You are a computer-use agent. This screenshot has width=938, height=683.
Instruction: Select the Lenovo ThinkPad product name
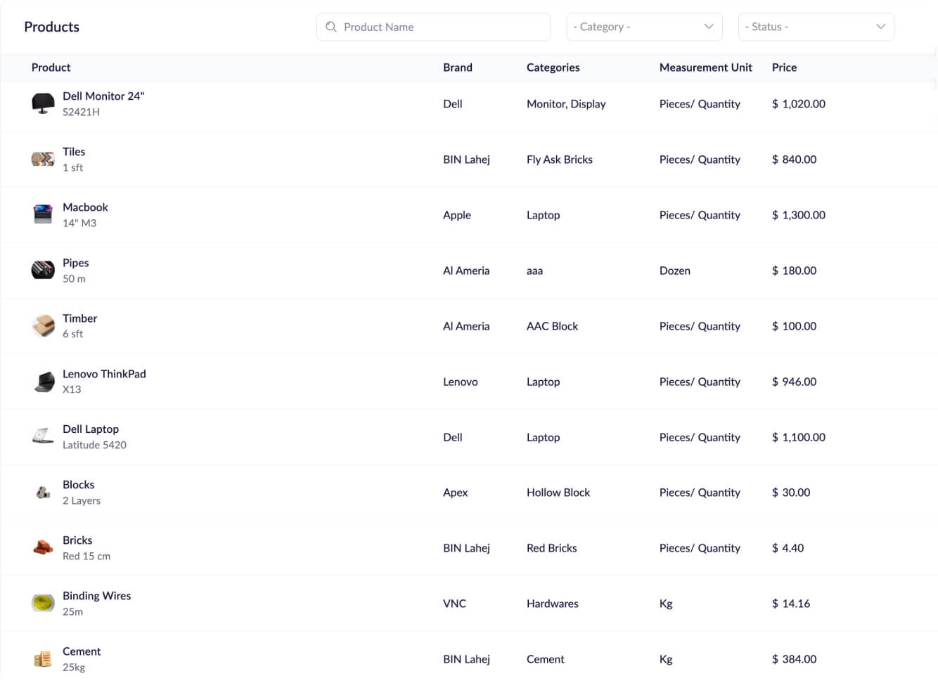pos(104,374)
